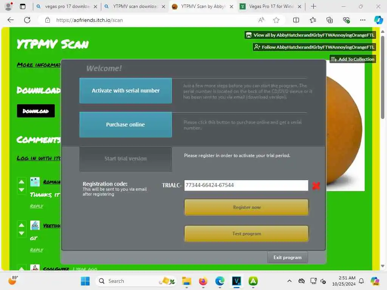Add page to favorites star icon
The width and height of the screenshot is (387, 290).
click(276, 20)
